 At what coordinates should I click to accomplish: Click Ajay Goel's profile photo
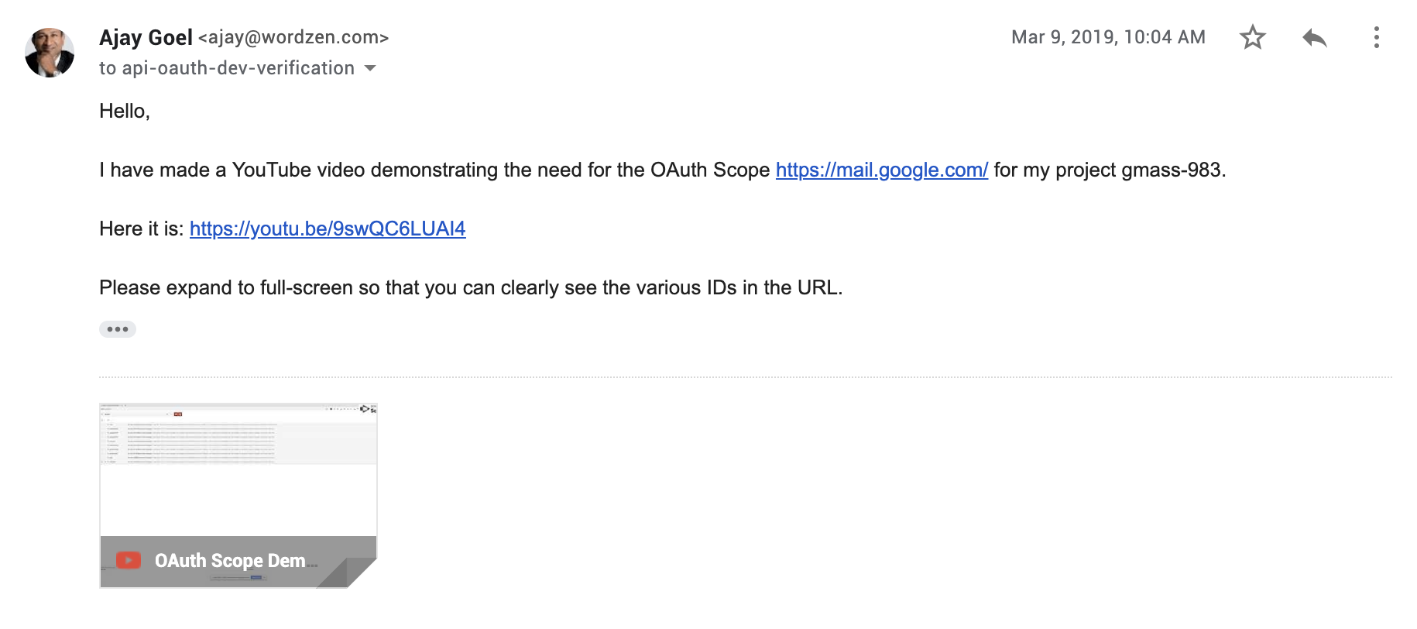tap(50, 53)
